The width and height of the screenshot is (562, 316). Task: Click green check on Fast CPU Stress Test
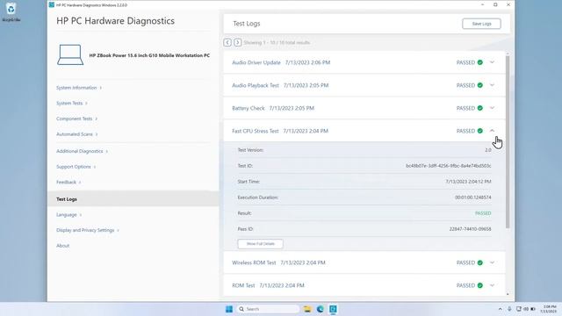point(480,131)
